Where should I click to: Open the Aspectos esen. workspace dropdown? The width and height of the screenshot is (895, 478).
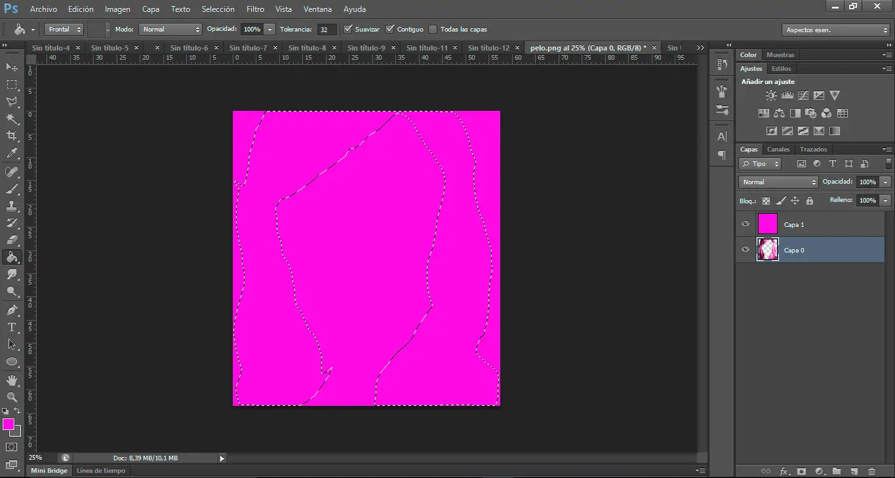[836, 30]
